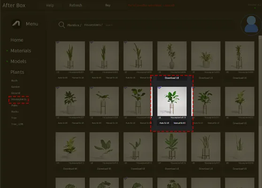
Task: Select the Houseplants002 thumbnail
Action: [x=104, y=56]
